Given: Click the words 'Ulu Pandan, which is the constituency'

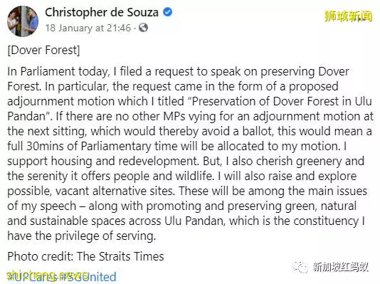Looking at the screenshot, I should (261, 221).
